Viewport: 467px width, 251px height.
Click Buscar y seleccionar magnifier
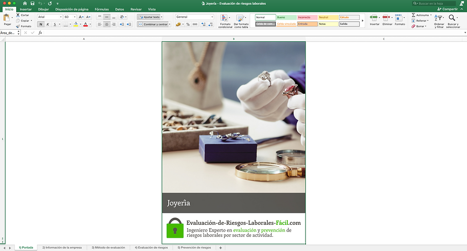[452, 18]
